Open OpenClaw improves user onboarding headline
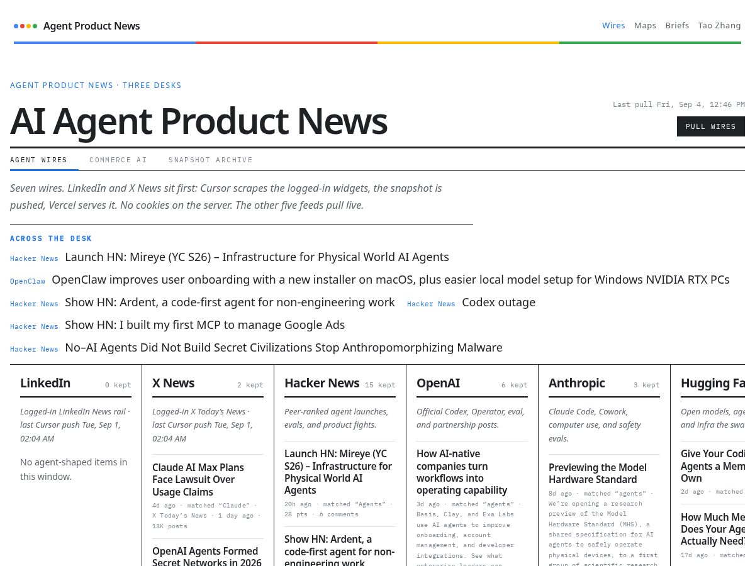This screenshot has height=566, width=755. [x=391, y=280]
